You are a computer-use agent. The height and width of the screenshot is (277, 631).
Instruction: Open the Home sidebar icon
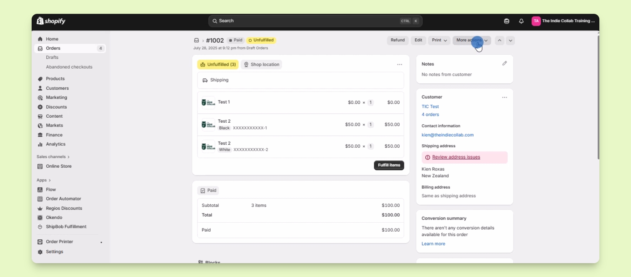pos(40,39)
